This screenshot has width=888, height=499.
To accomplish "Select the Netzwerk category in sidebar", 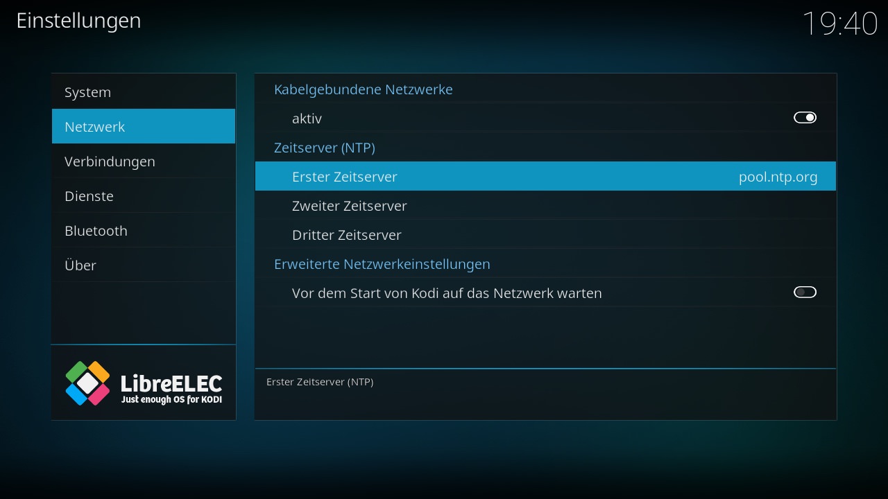I will [144, 126].
